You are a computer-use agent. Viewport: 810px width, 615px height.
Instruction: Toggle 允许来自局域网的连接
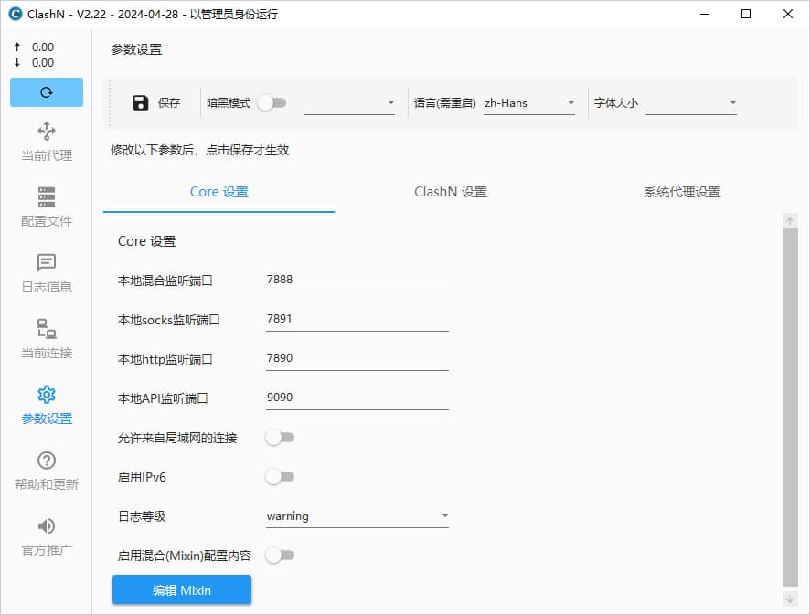[281, 437]
